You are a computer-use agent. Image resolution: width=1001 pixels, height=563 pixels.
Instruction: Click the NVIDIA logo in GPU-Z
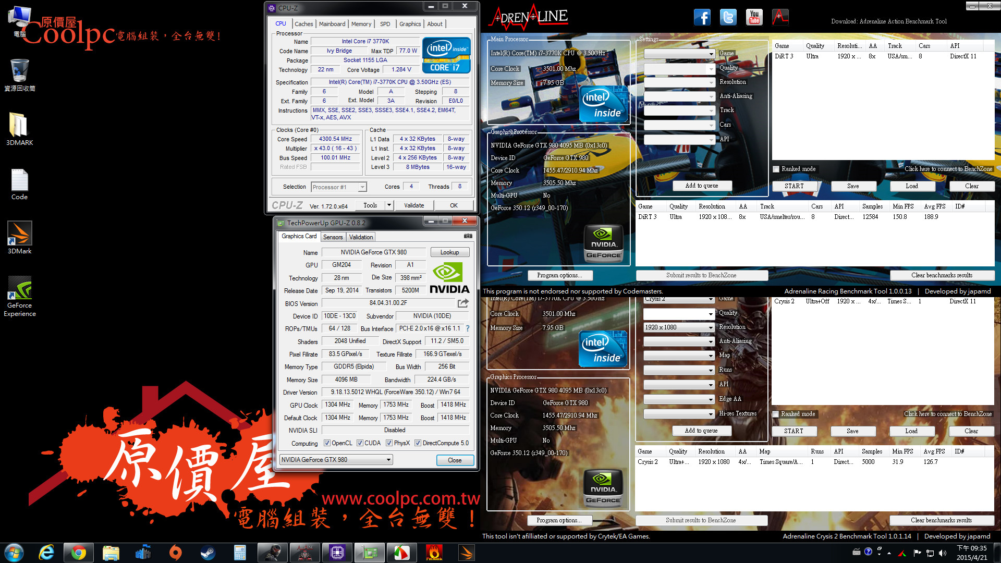pos(449,278)
